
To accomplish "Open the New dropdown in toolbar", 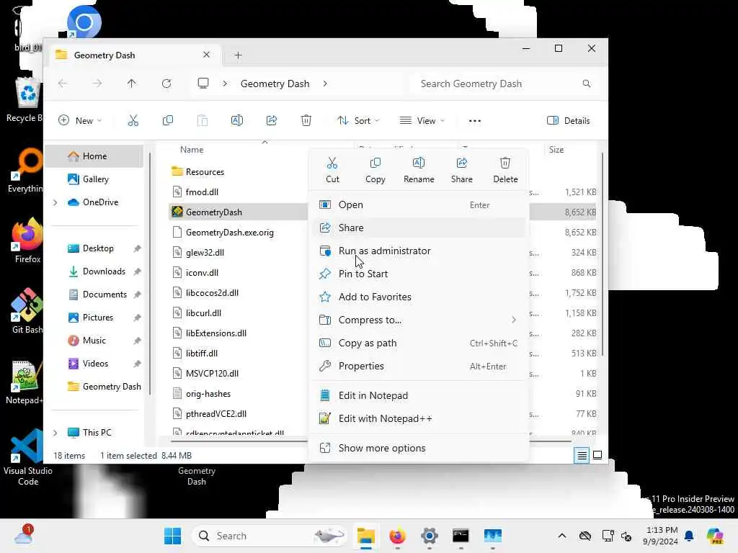I will [80, 121].
